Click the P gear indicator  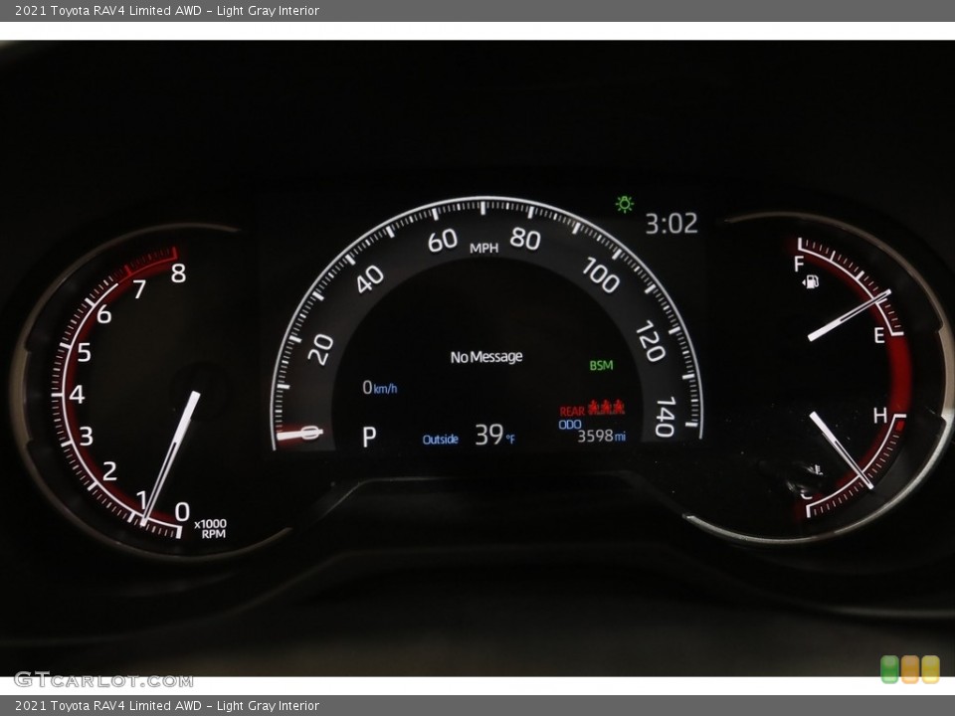coord(369,437)
